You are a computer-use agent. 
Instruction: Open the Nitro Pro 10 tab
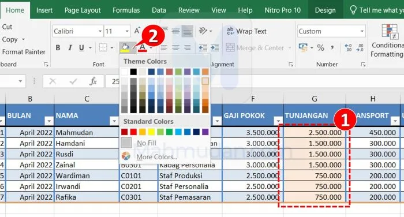[x=283, y=10]
